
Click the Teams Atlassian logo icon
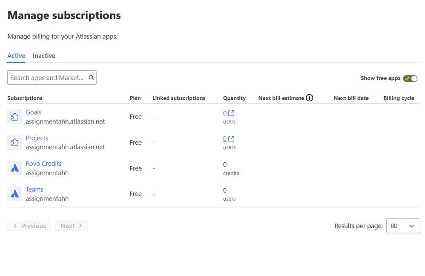[14, 194]
